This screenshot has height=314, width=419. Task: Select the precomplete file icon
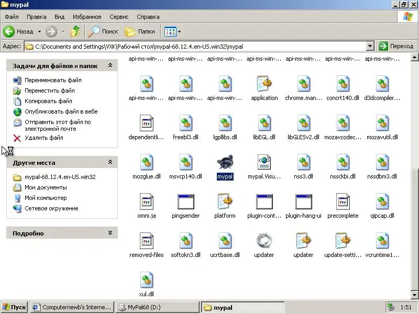(x=343, y=201)
